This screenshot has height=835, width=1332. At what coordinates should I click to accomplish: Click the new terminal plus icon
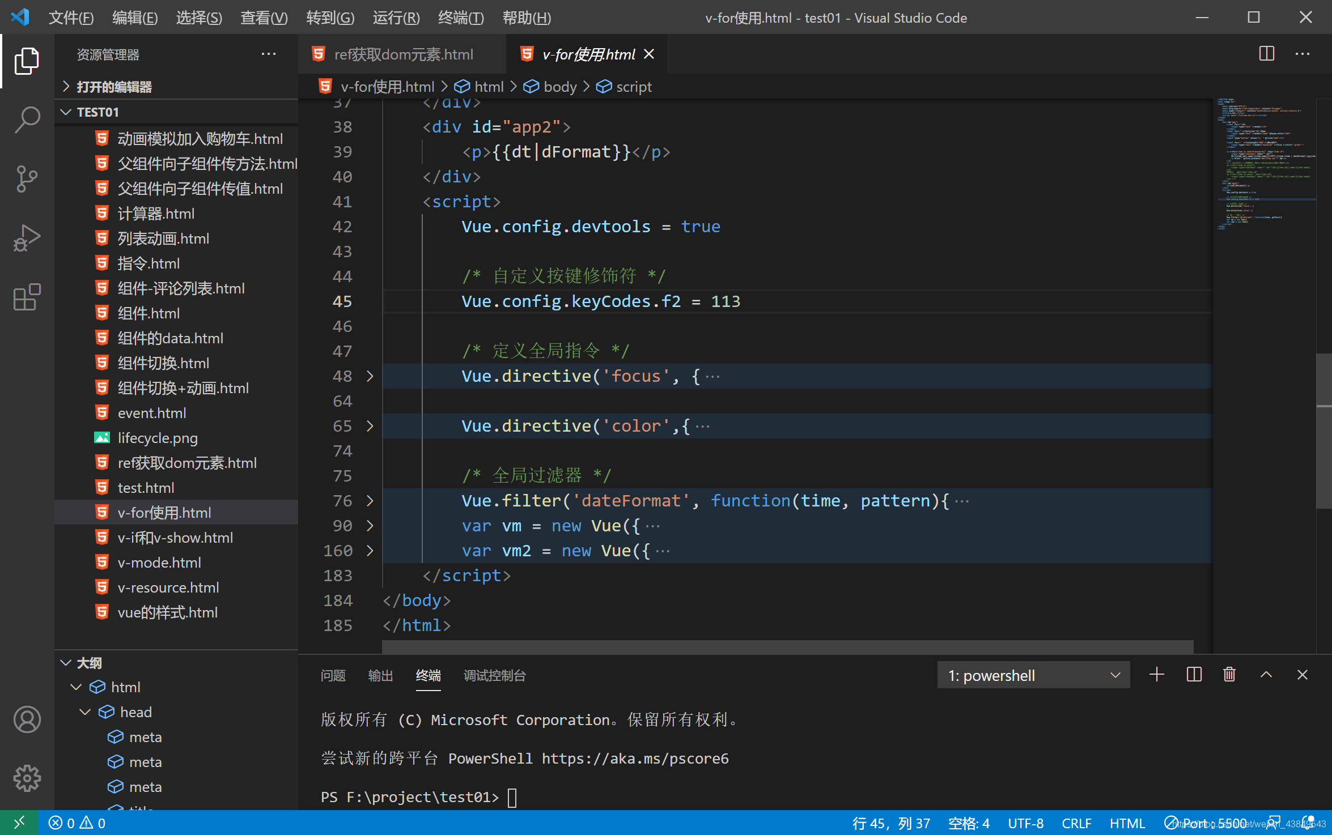[1156, 675]
